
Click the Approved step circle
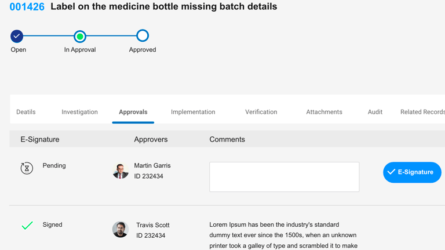143,36
